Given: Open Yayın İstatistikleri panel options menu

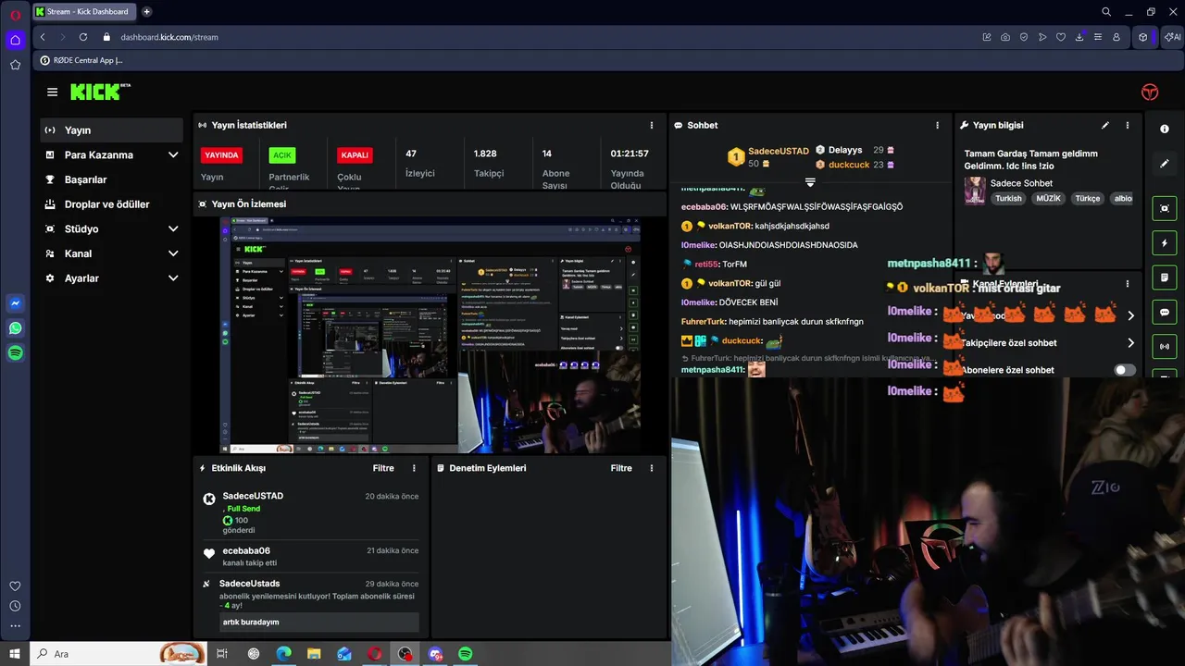Looking at the screenshot, I should 652,125.
